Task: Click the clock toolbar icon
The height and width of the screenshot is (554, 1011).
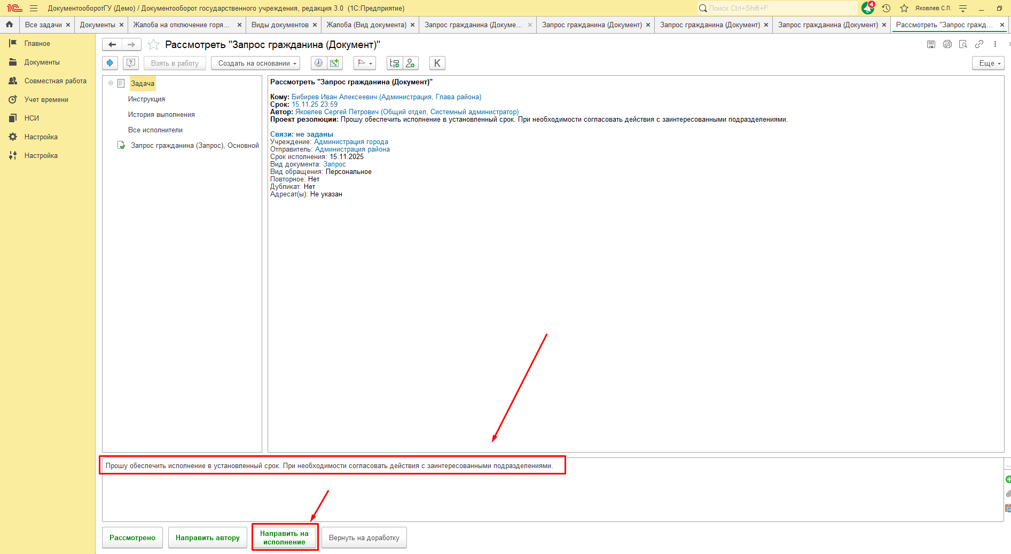Action: 319,63
